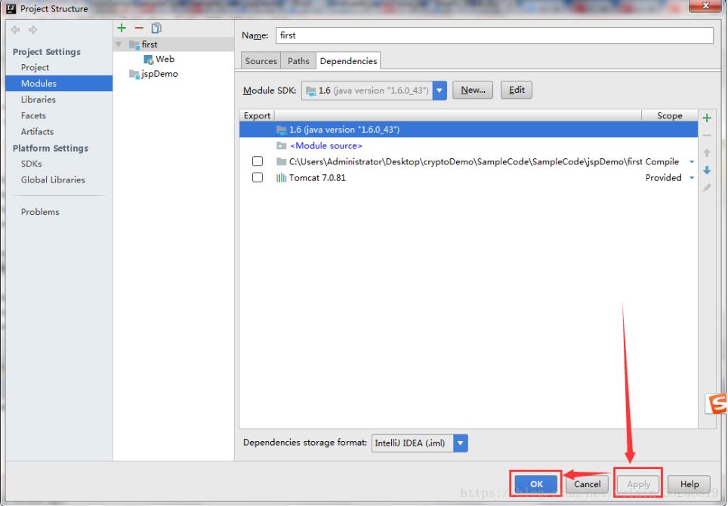Open the Dependencies storage format dropdown
The width and height of the screenshot is (728, 506).
[460, 443]
